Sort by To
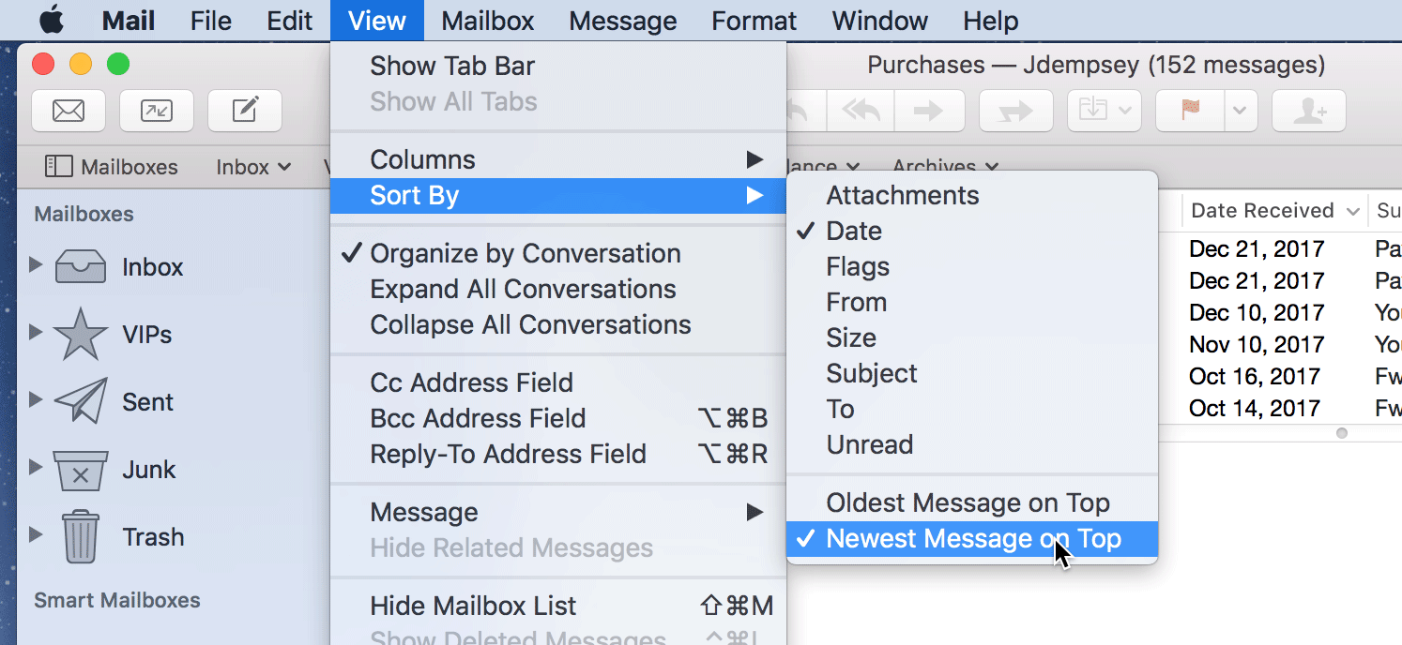 click(x=972, y=409)
